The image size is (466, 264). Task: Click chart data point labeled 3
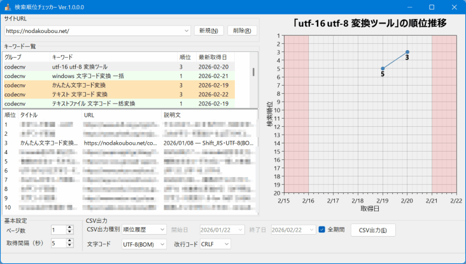click(x=407, y=52)
